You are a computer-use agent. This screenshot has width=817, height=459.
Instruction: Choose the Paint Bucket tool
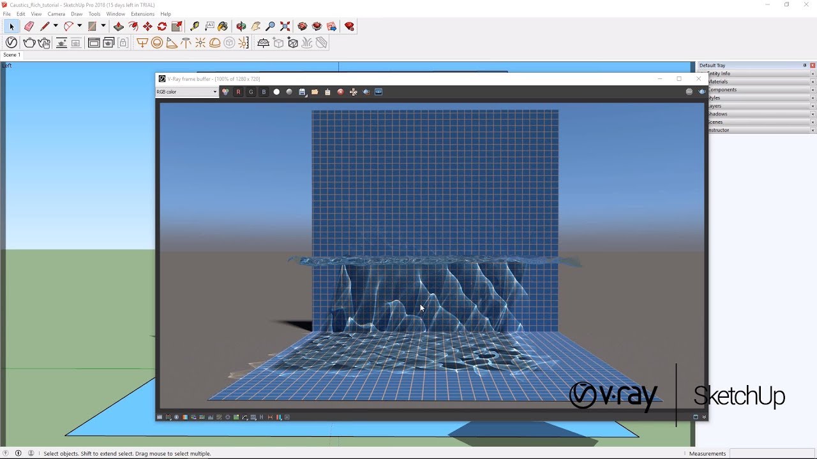click(223, 26)
